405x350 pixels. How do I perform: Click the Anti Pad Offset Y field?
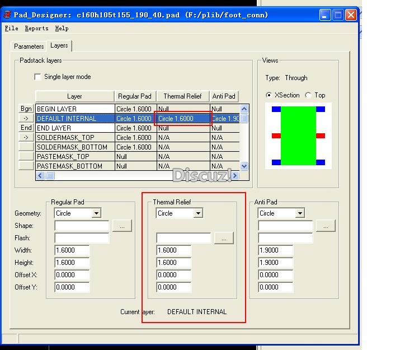click(x=276, y=287)
